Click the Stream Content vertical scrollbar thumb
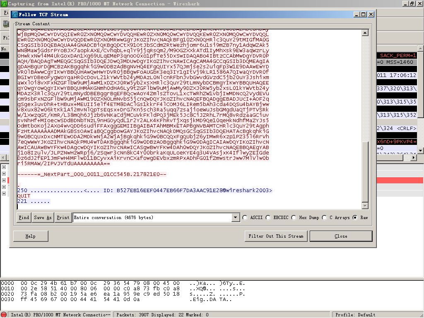 point(365,172)
